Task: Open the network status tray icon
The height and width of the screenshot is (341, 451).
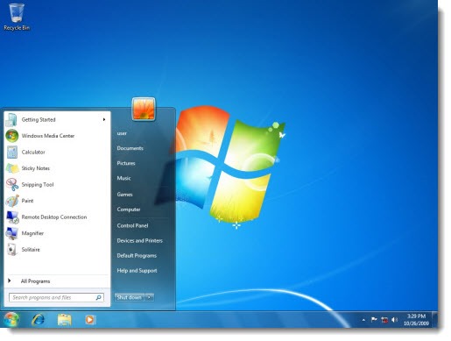Action: point(384,320)
